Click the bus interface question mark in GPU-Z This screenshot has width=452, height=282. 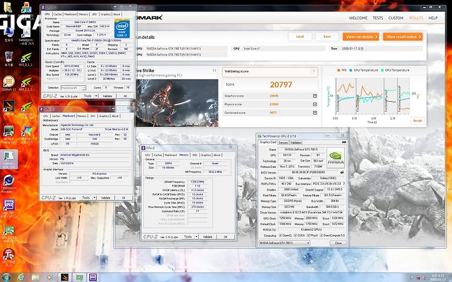pyautogui.click(x=343, y=184)
